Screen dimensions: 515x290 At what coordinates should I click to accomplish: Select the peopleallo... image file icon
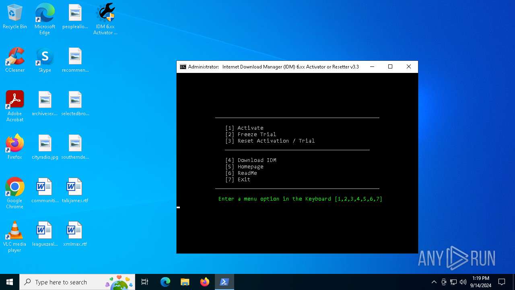coord(75,17)
